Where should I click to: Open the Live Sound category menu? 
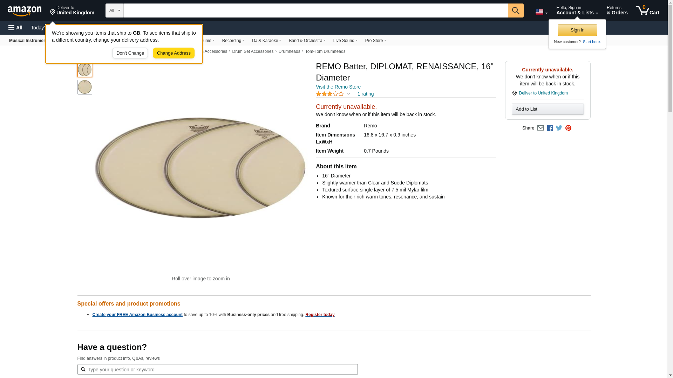coord(345,41)
